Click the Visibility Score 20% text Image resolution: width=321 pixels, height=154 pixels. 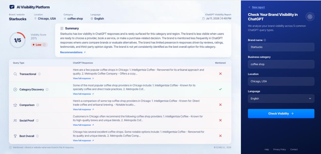38,37
